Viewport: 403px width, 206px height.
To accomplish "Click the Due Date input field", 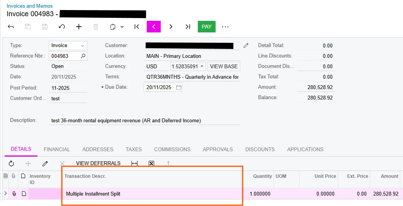I will pyautogui.click(x=163, y=88).
